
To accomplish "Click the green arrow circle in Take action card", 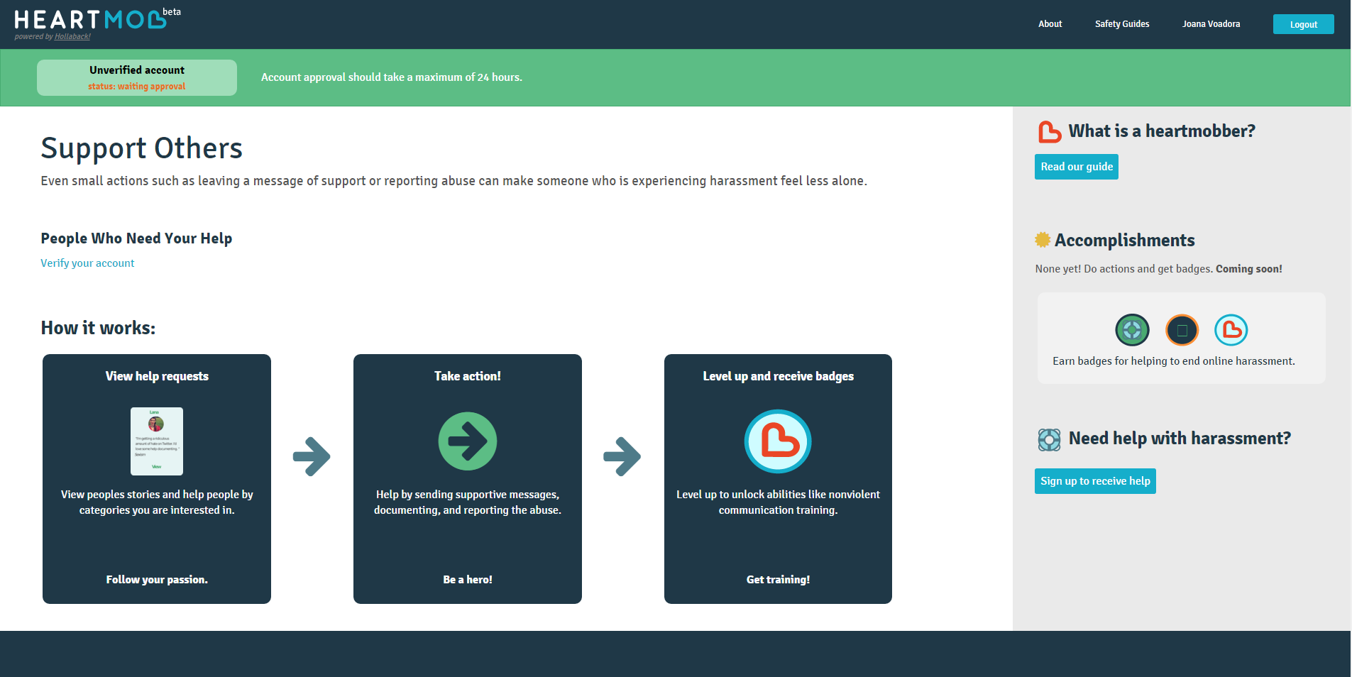I will [x=468, y=441].
